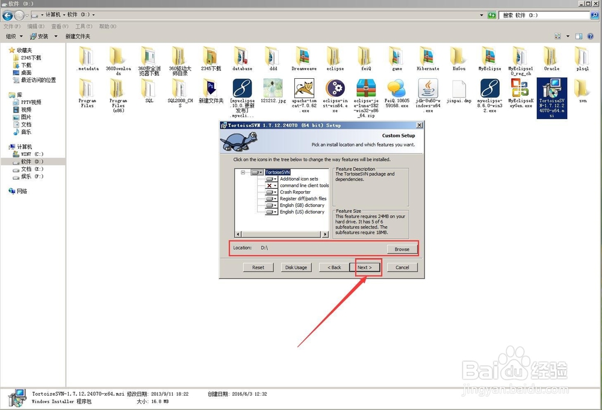The image size is (602, 410).
Task: Select the apache-tomcat-7.0.62.exe file
Action: (x=304, y=96)
